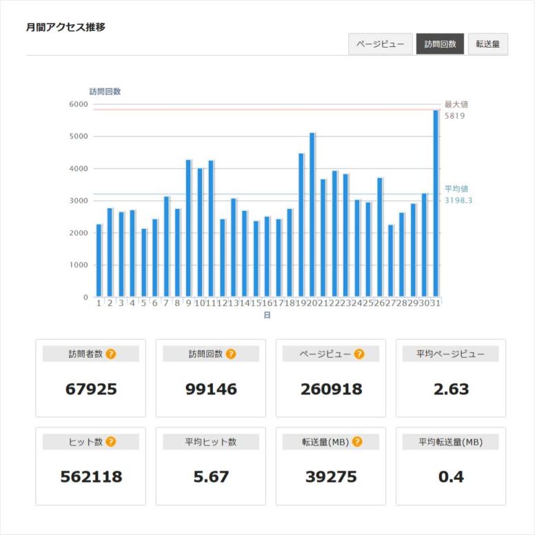This screenshot has height=535, width=535.
Task: Click the tallest bar for day 31
Action: [x=436, y=203]
